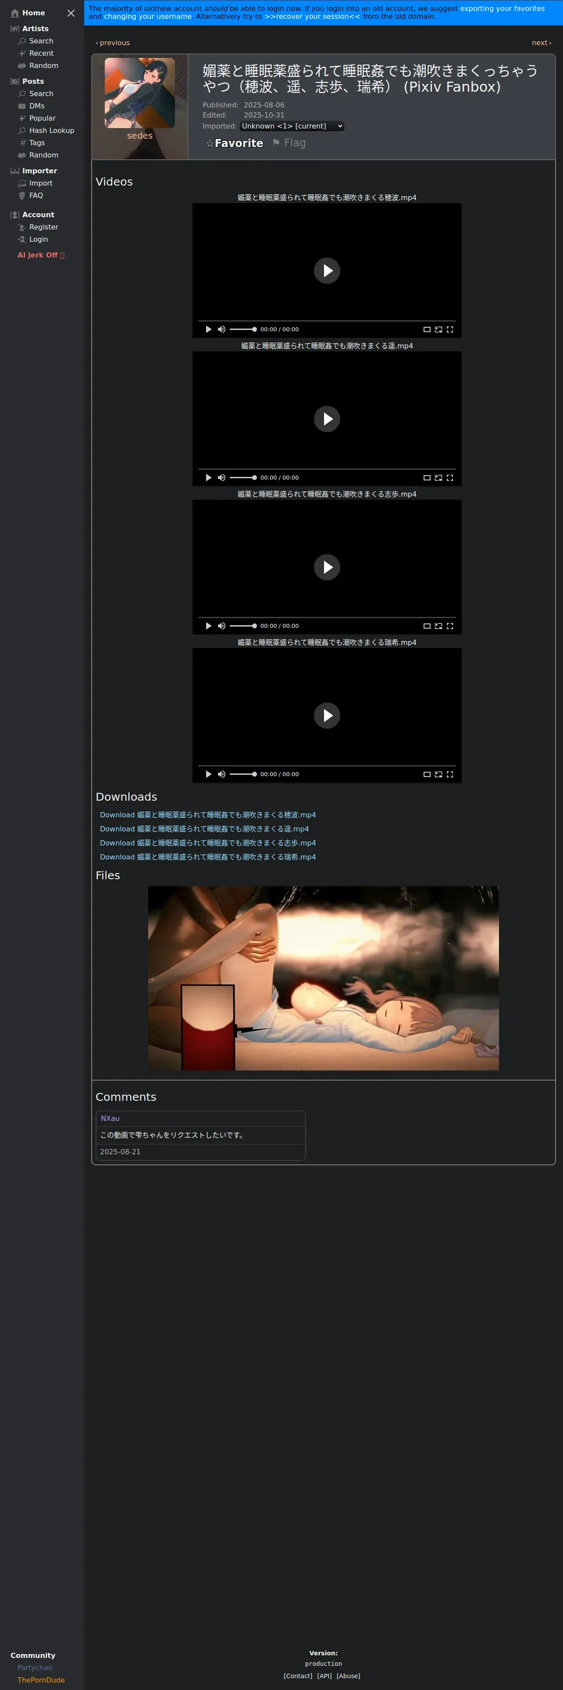This screenshot has height=1690, width=563.
Task: Mute the 志歩.mp4 video player
Action: pyautogui.click(x=221, y=626)
